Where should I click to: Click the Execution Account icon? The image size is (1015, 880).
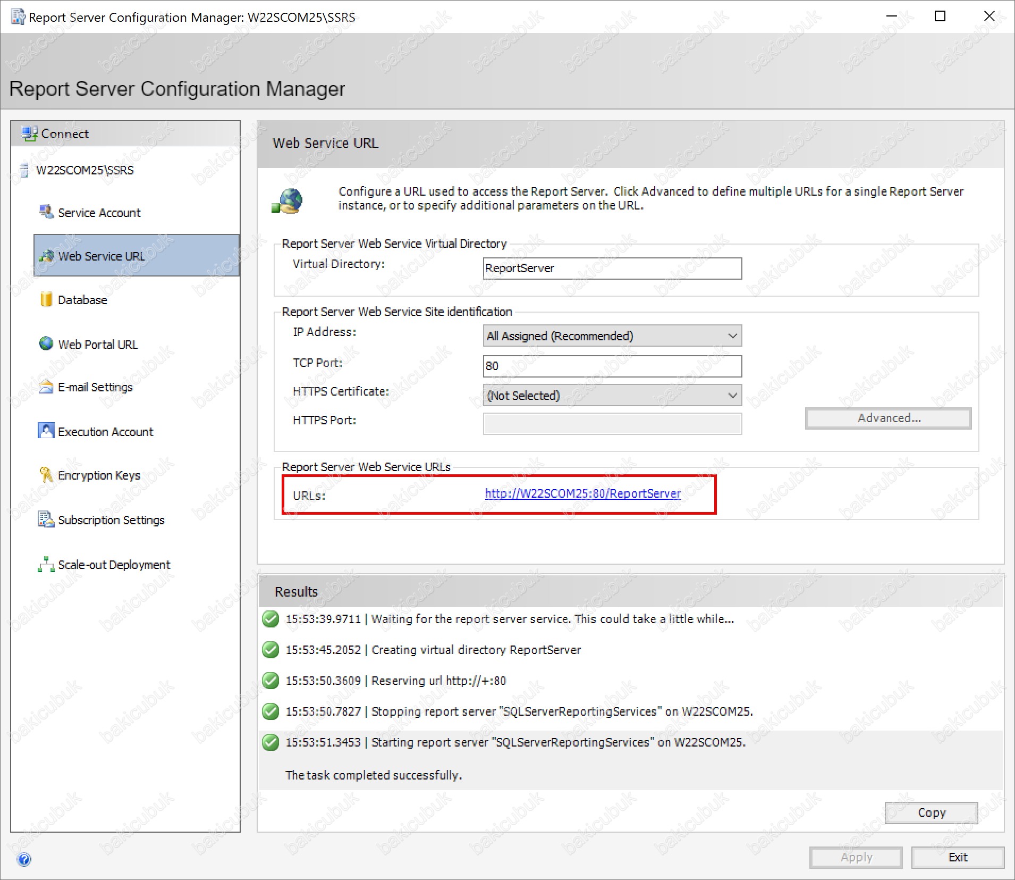pyautogui.click(x=46, y=430)
